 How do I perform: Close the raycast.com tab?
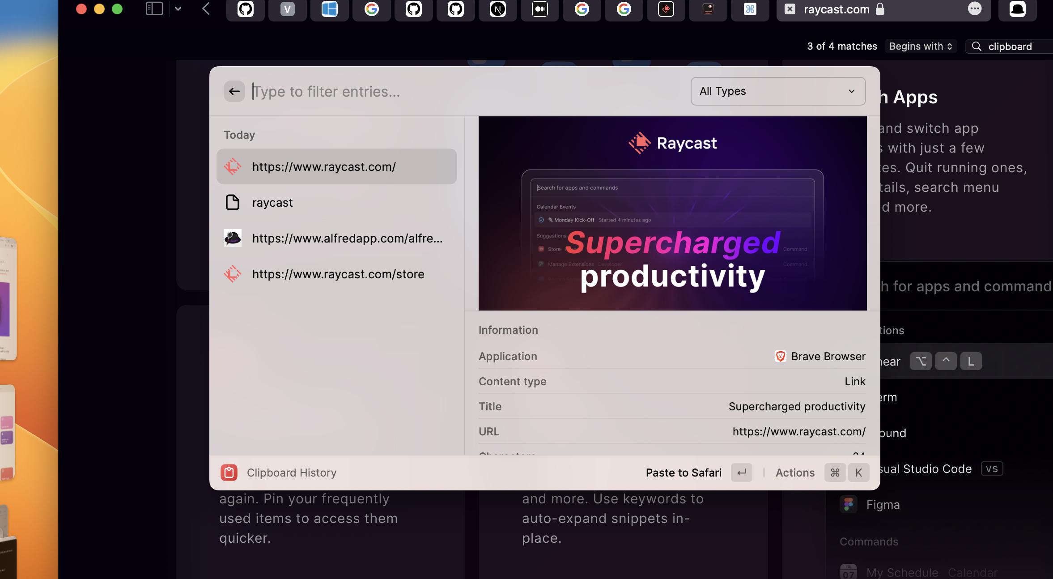(x=790, y=9)
